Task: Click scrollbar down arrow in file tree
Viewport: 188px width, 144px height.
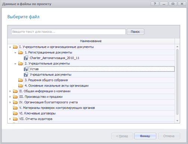Action: 177,120
